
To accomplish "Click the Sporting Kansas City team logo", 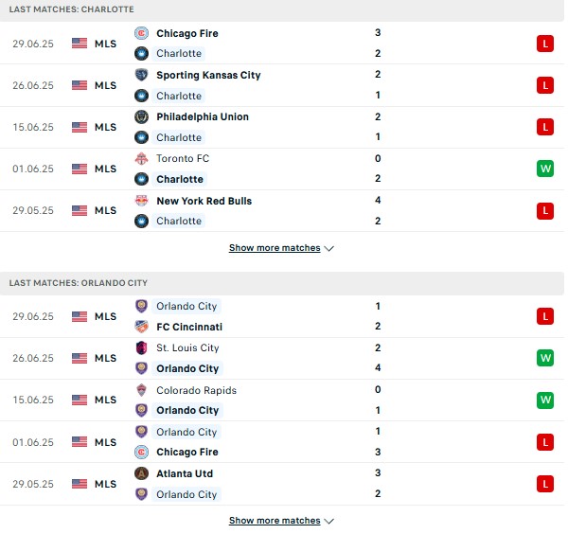I will tap(141, 75).
